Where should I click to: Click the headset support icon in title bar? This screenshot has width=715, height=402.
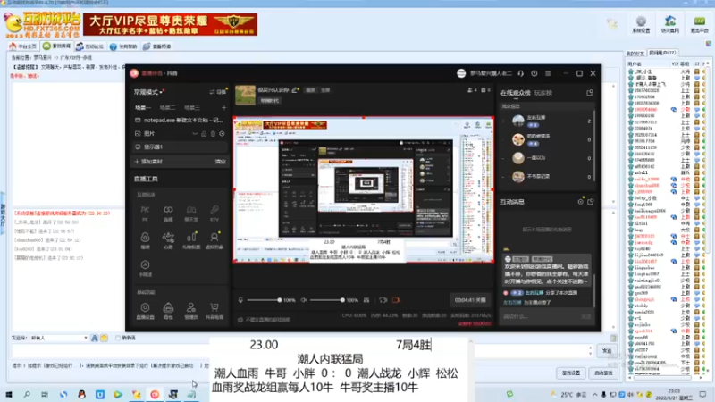tap(521, 73)
